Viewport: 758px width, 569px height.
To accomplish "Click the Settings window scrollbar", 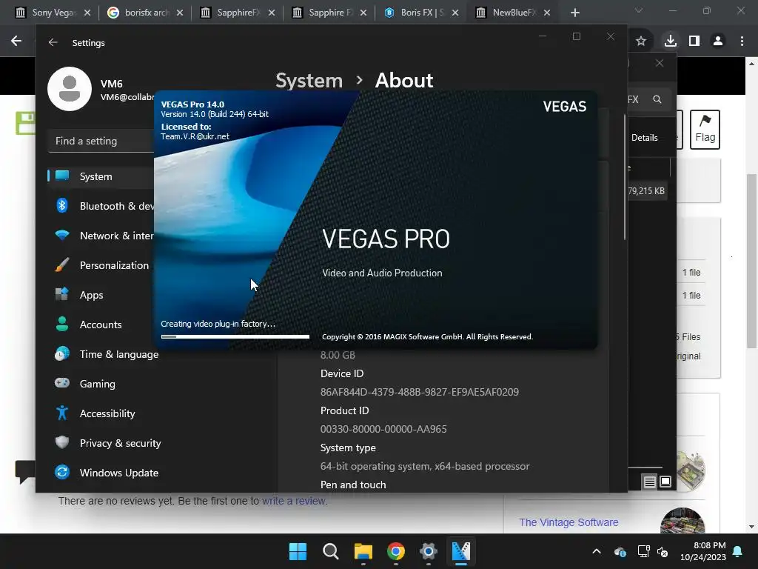I will pyautogui.click(x=625, y=177).
